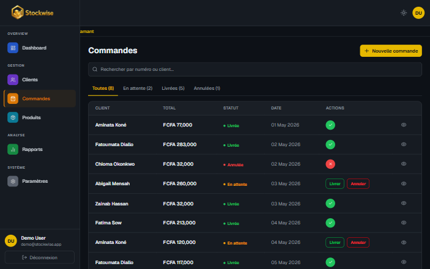
Task: Click demo@stockwise.app email text
Action: [x=41, y=245]
